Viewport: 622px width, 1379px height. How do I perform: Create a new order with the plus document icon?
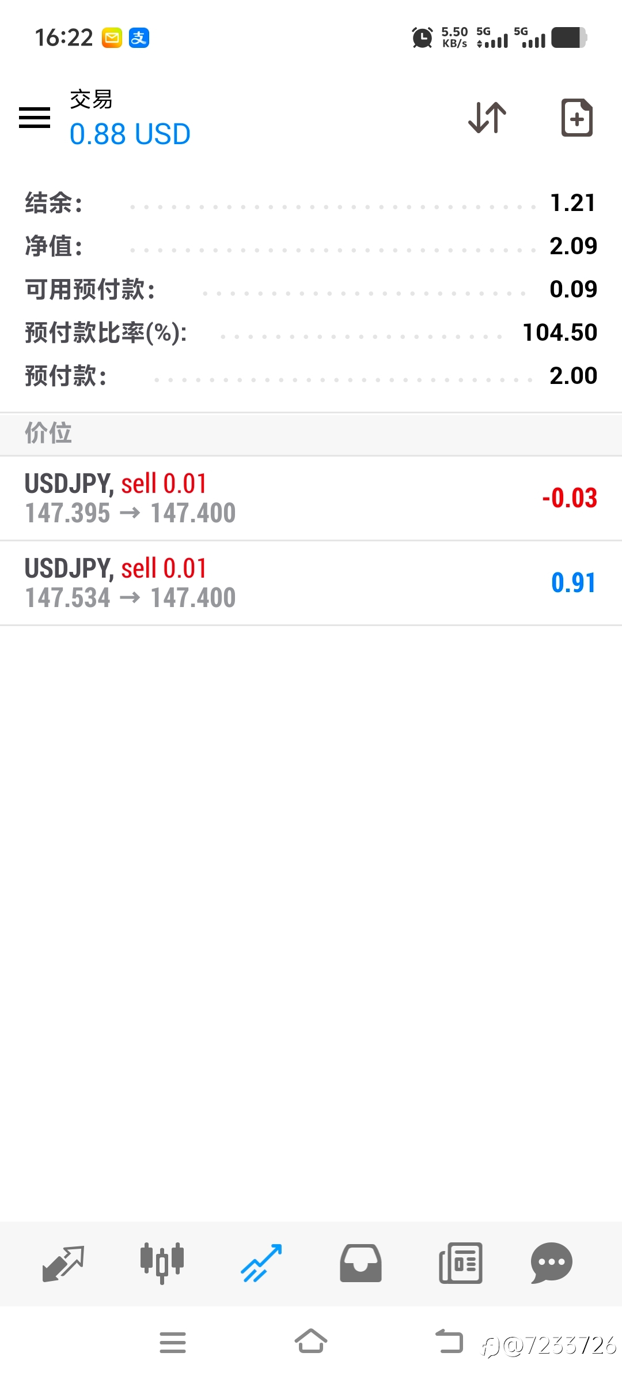pyautogui.click(x=577, y=118)
